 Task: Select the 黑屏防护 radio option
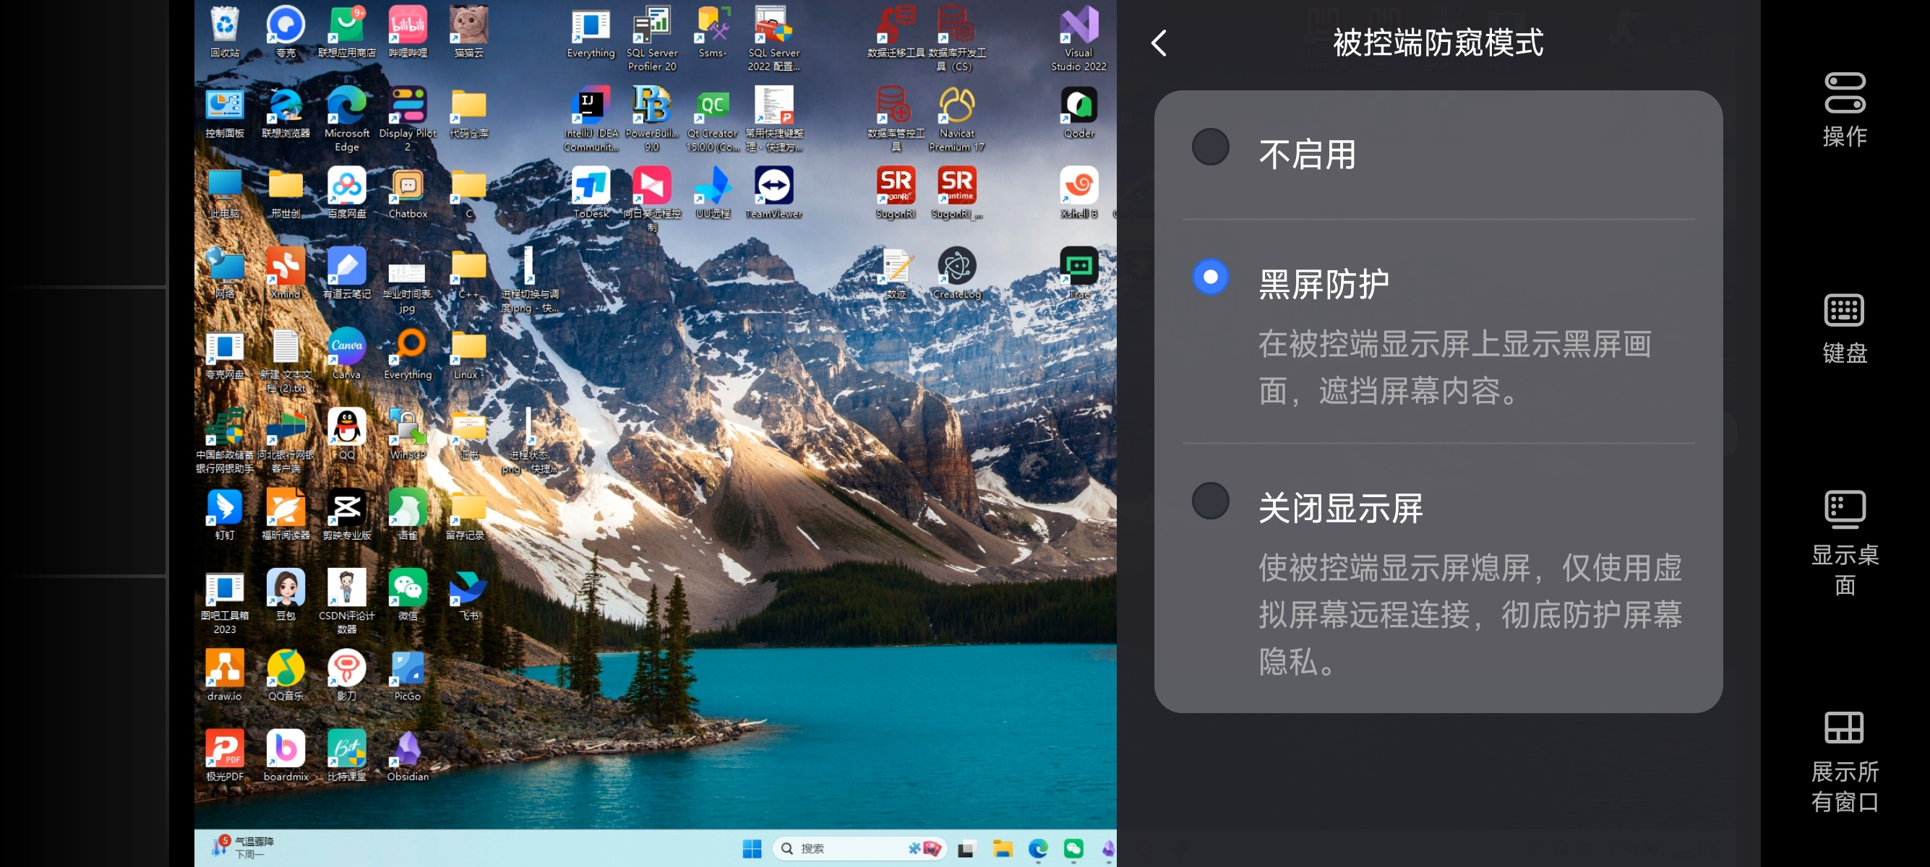[1210, 277]
